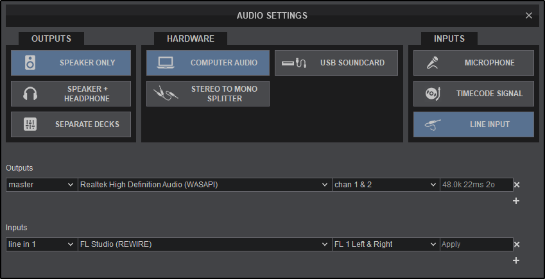Click the speaker icon in Speaker Only
This screenshot has height=279, width=545.
[x=30, y=63]
